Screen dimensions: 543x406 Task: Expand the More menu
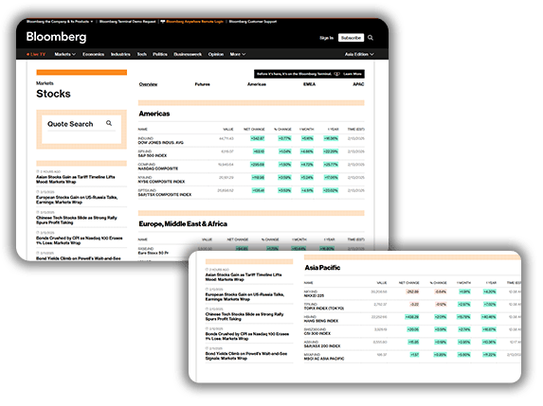(238, 54)
